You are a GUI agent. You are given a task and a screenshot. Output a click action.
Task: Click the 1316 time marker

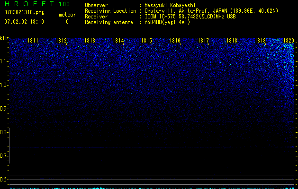pyautogui.click(x=175, y=41)
